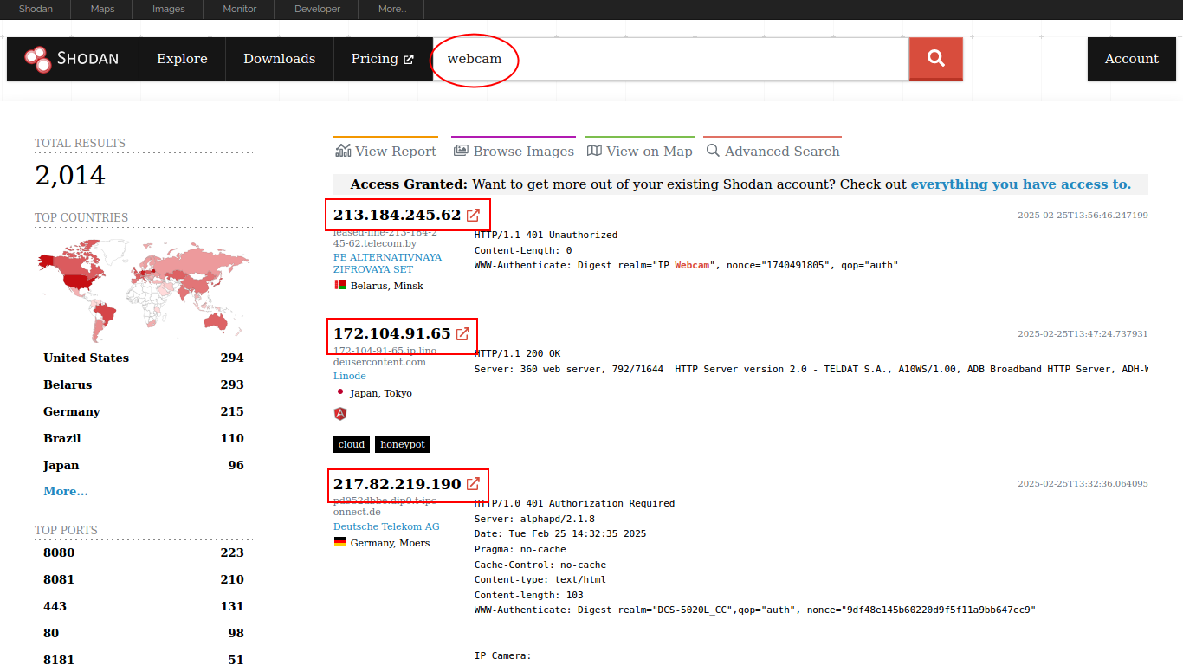Open Browse Images
Image resolution: width=1183 pixels, height=665 pixels.
click(514, 151)
